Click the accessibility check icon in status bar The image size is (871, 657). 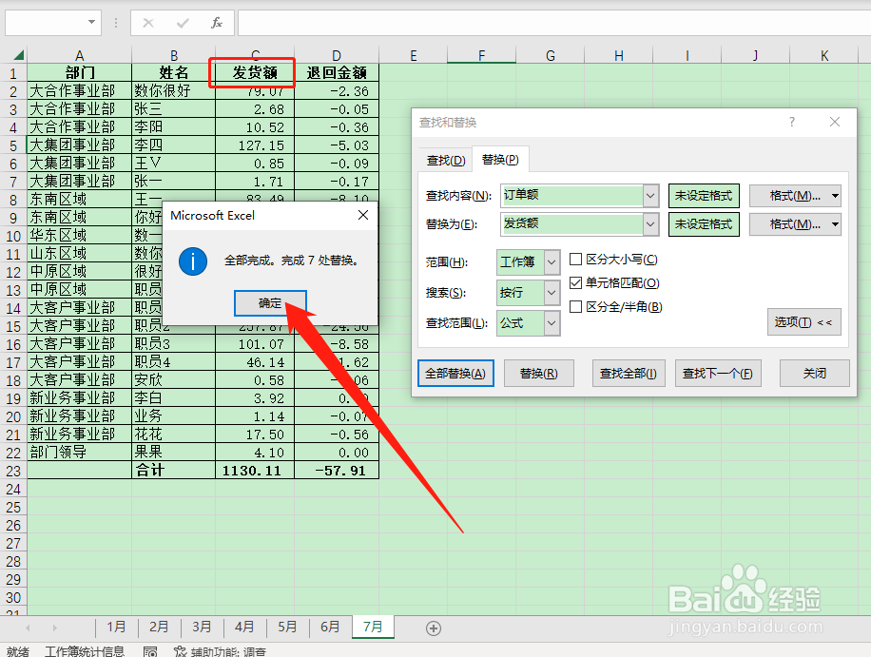click(180, 651)
